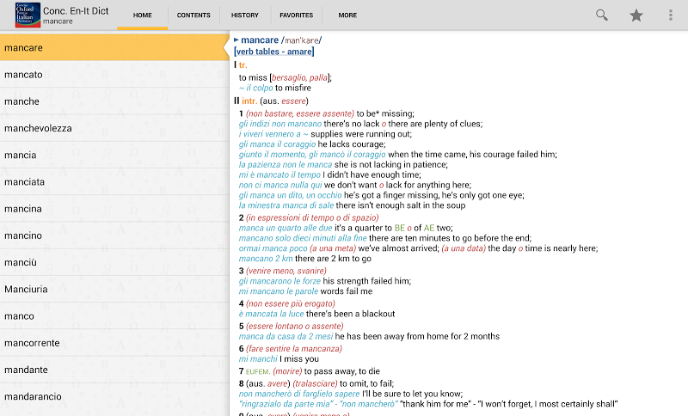Tap mancorrente in the word list

click(x=114, y=343)
